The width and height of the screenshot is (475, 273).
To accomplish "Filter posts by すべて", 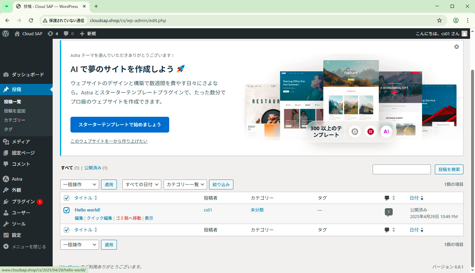I will point(67,168).
